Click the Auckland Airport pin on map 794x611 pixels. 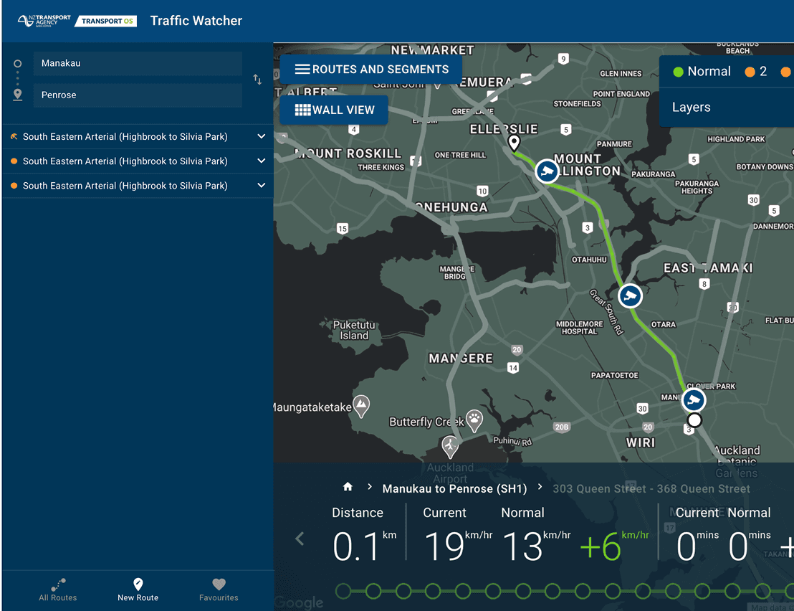click(x=450, y=447)
